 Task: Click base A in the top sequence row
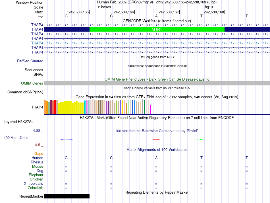(x=156, y=16)
